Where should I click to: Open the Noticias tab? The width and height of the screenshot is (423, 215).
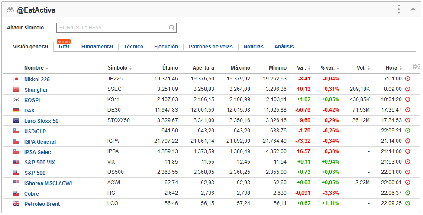[x=254, y=47]
